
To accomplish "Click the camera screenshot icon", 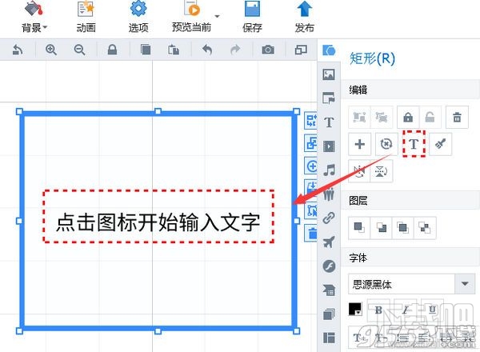I will (x=268, y=50).
